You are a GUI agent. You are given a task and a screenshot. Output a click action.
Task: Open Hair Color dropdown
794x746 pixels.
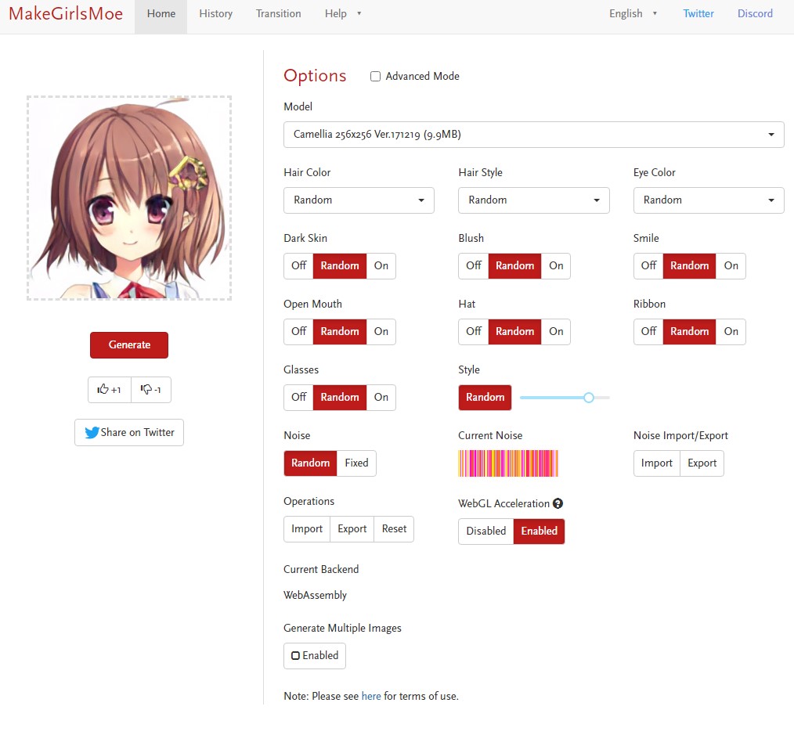[x=359, y=200]
